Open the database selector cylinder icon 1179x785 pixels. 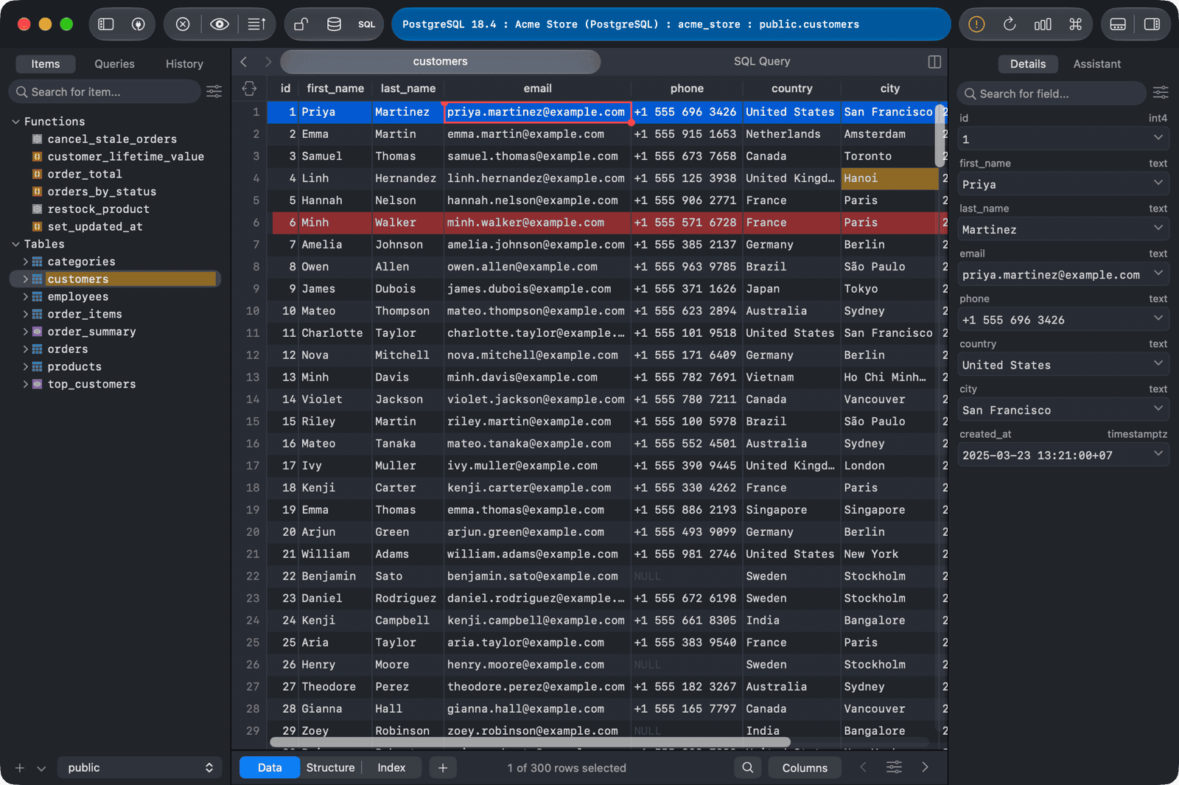click(x=334, y=24)
